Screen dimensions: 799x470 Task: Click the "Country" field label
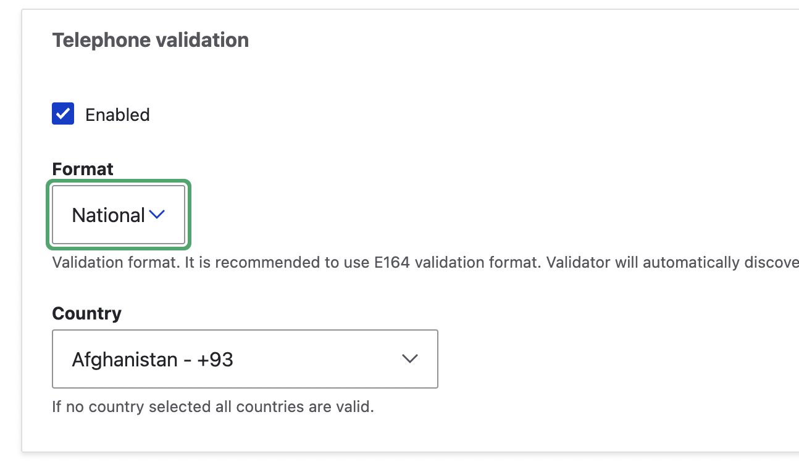(x=86, y=313)
